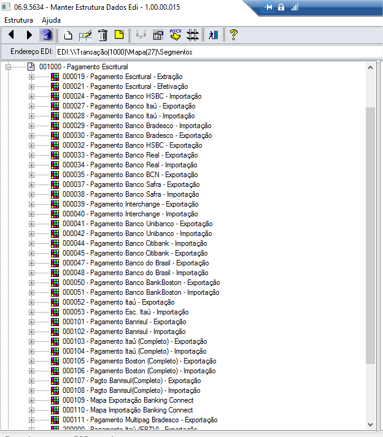Image resolution: width=383 pixels, height=437 pixels.
Task: Click the colored grid icon of 000109
Action: coord(55,400)
